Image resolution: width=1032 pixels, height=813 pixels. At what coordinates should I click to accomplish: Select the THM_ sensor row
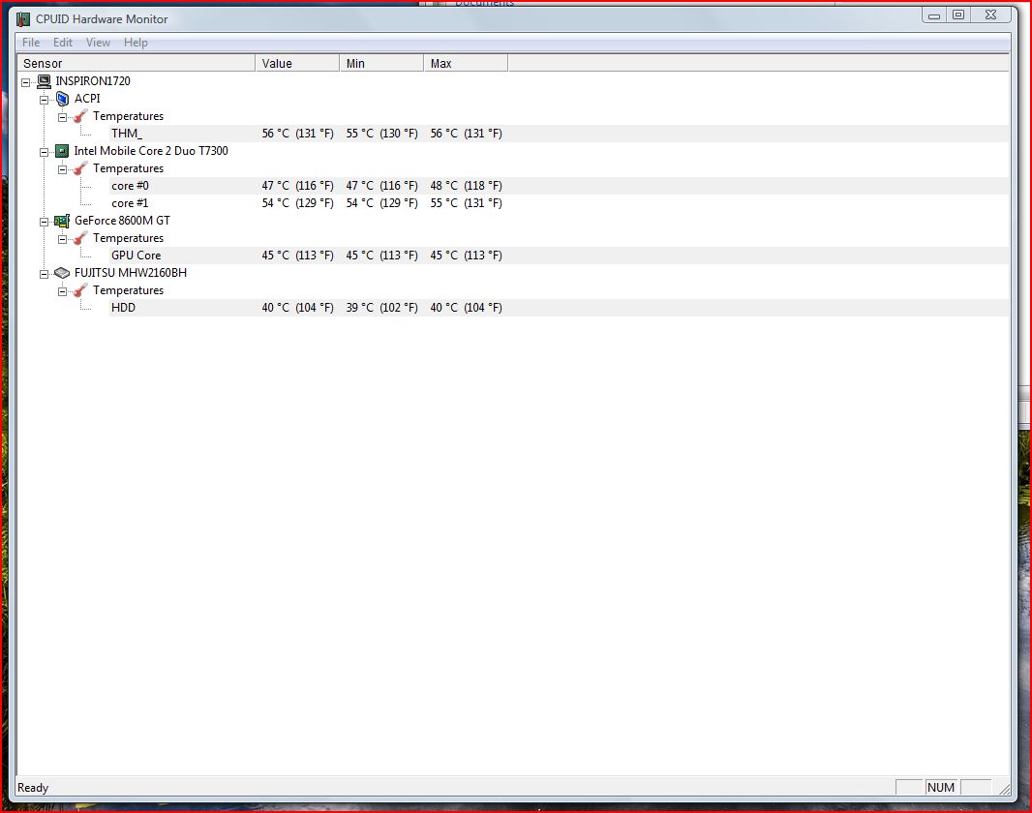pyautogui.click(x=559, y=134)
